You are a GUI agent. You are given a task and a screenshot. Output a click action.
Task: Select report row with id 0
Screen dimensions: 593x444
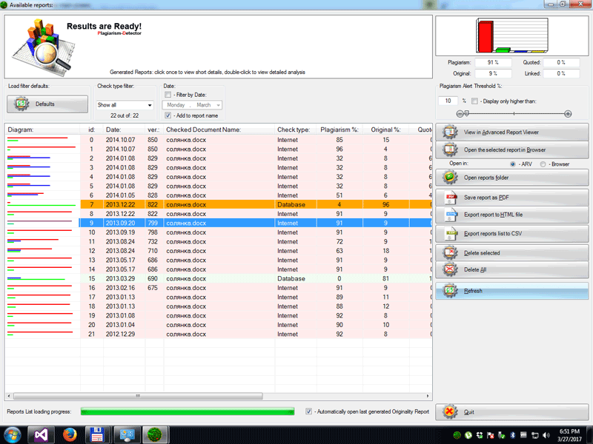[x=219, y=140]
